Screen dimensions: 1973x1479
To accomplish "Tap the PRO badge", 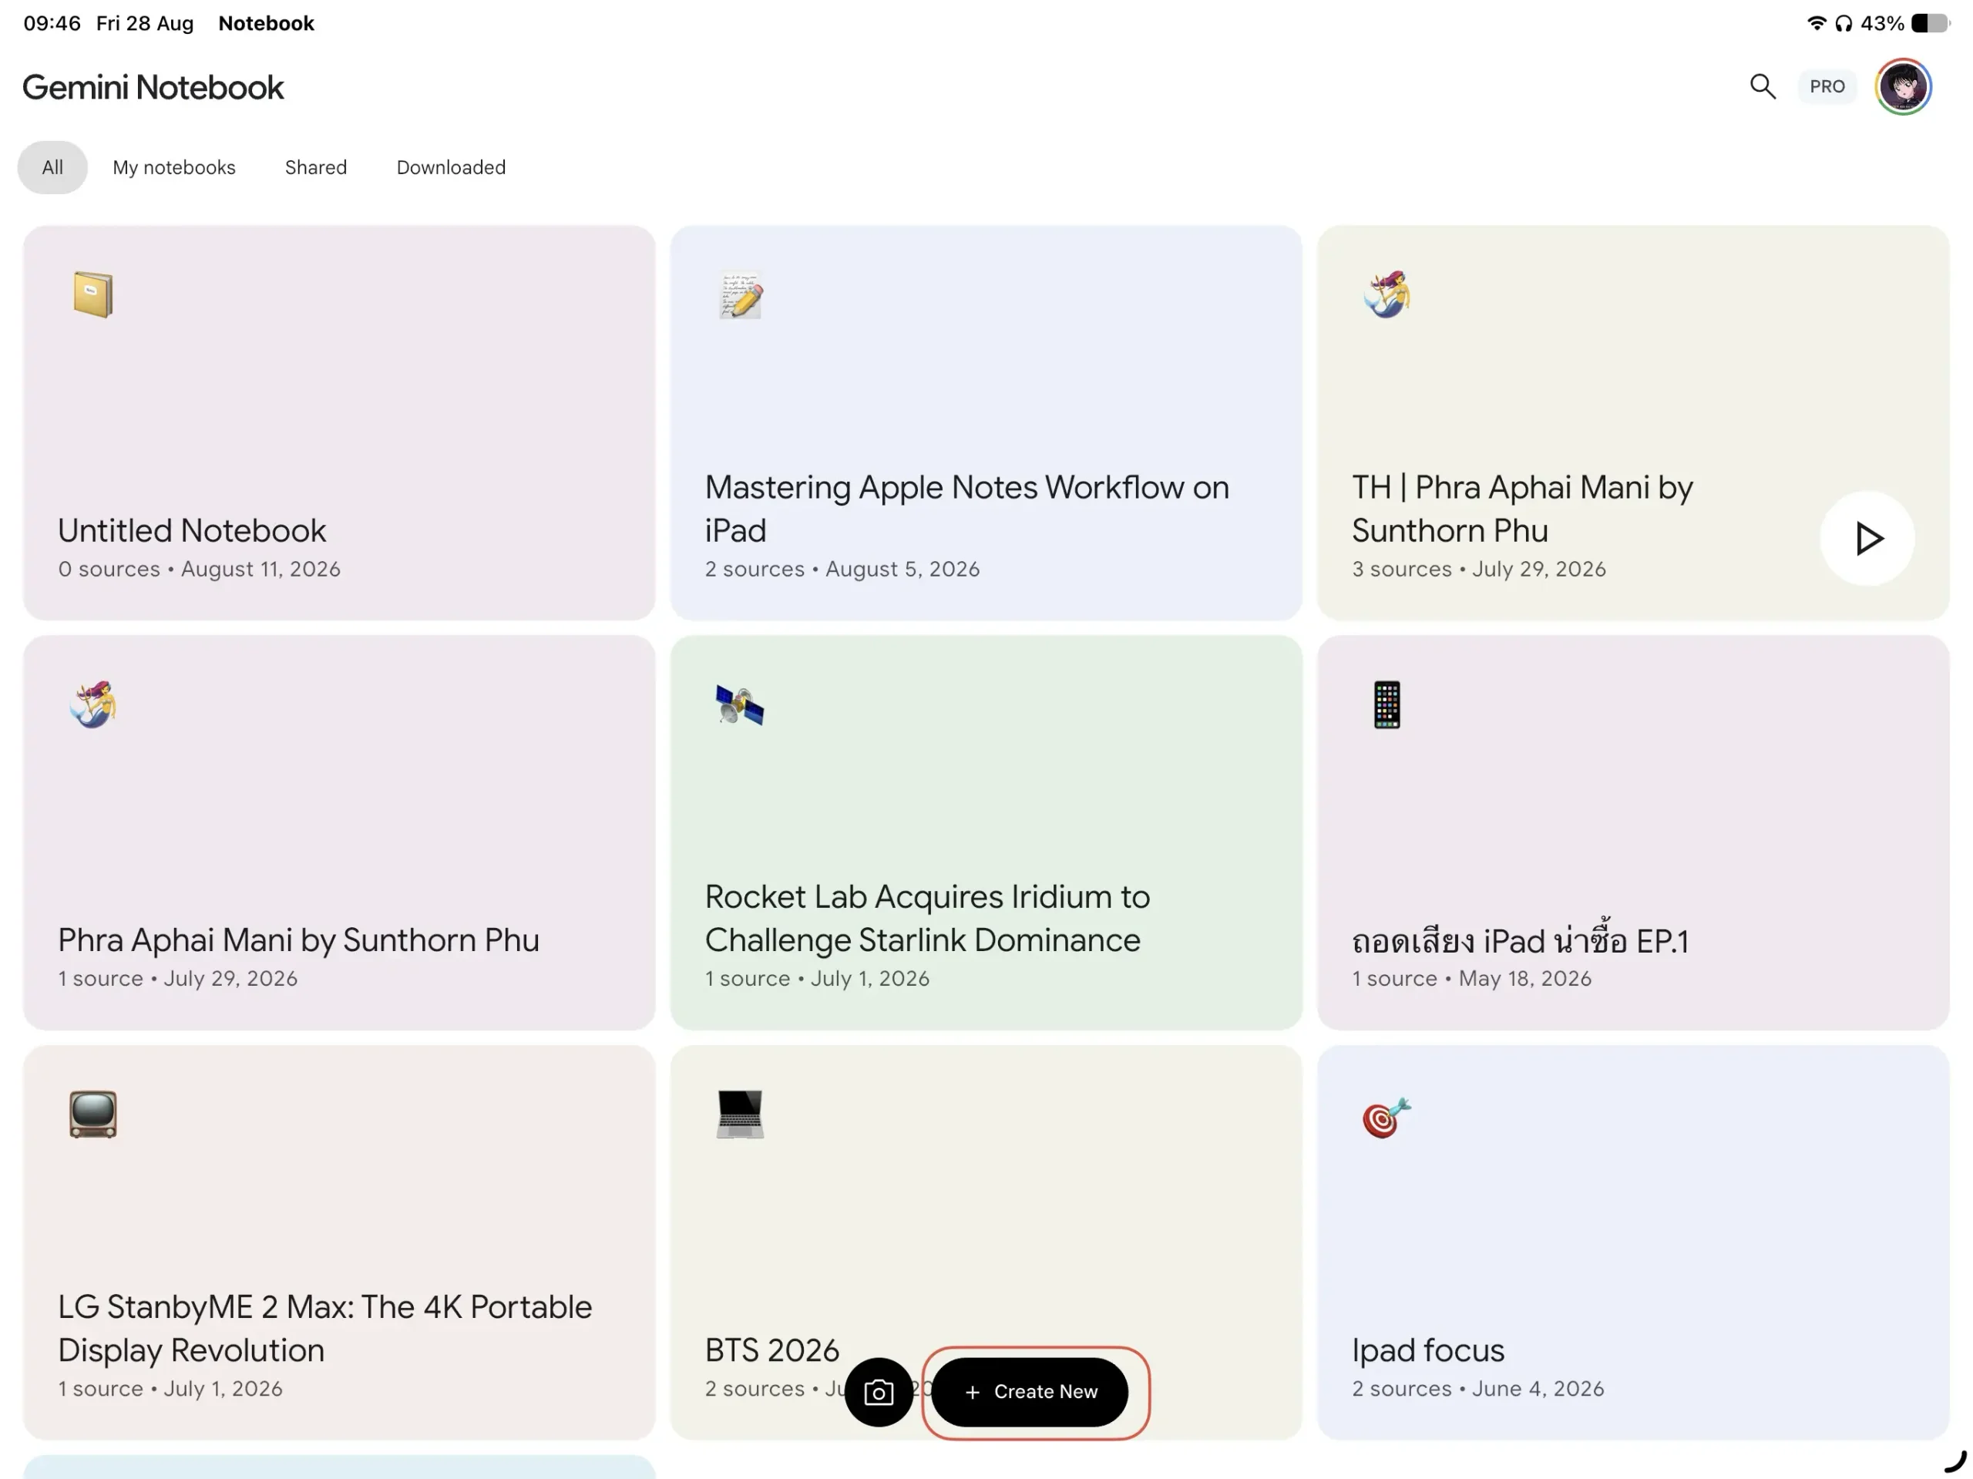I will click(x=1827, y=86).
